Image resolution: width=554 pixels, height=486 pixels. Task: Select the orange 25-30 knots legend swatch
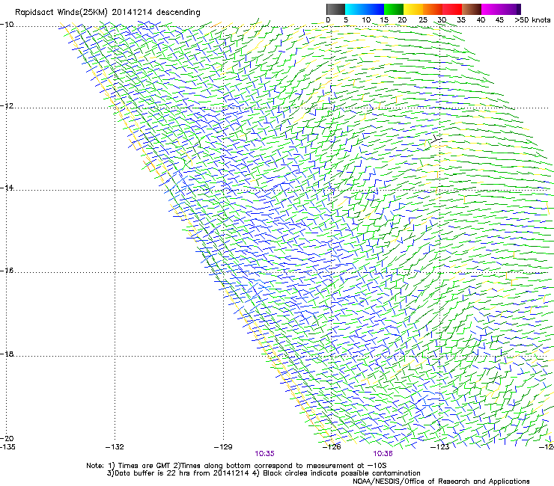click(433, 9)
